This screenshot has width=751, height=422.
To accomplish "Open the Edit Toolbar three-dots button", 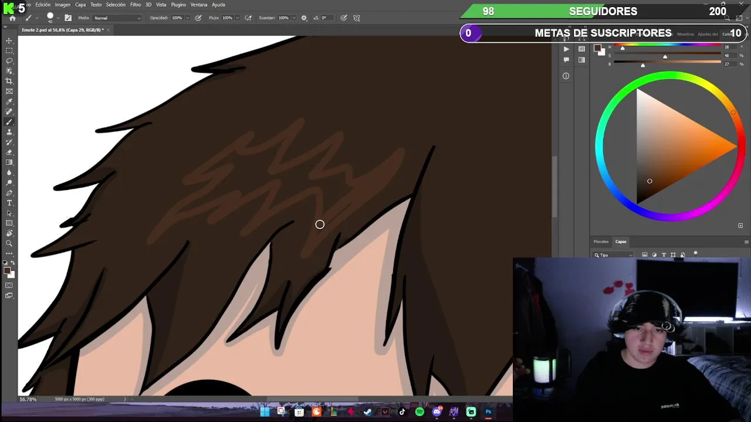I will tap(9, 253).
